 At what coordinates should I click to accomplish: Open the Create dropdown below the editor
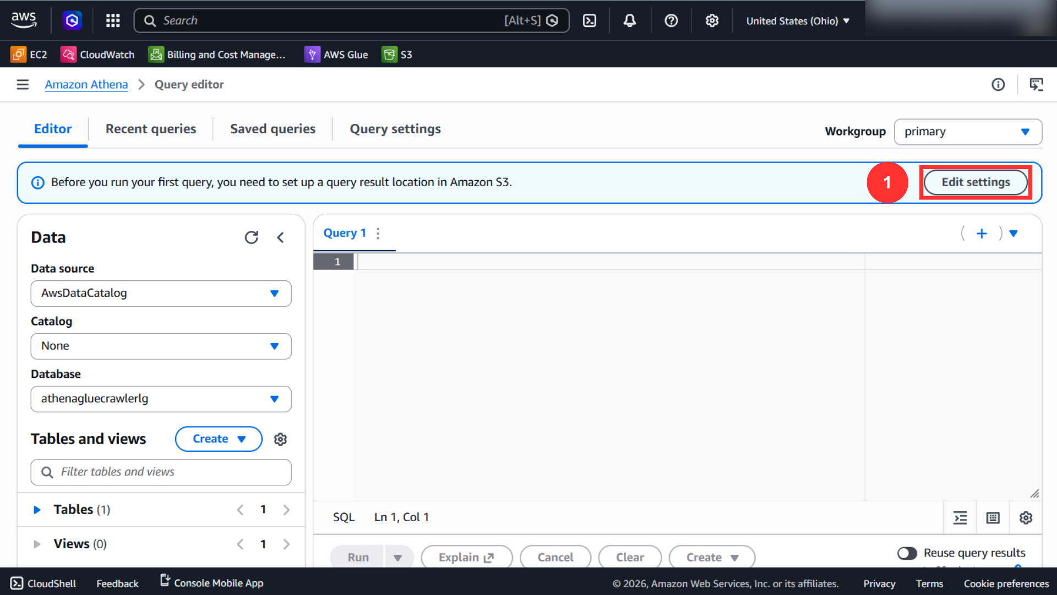click(712, 558)
